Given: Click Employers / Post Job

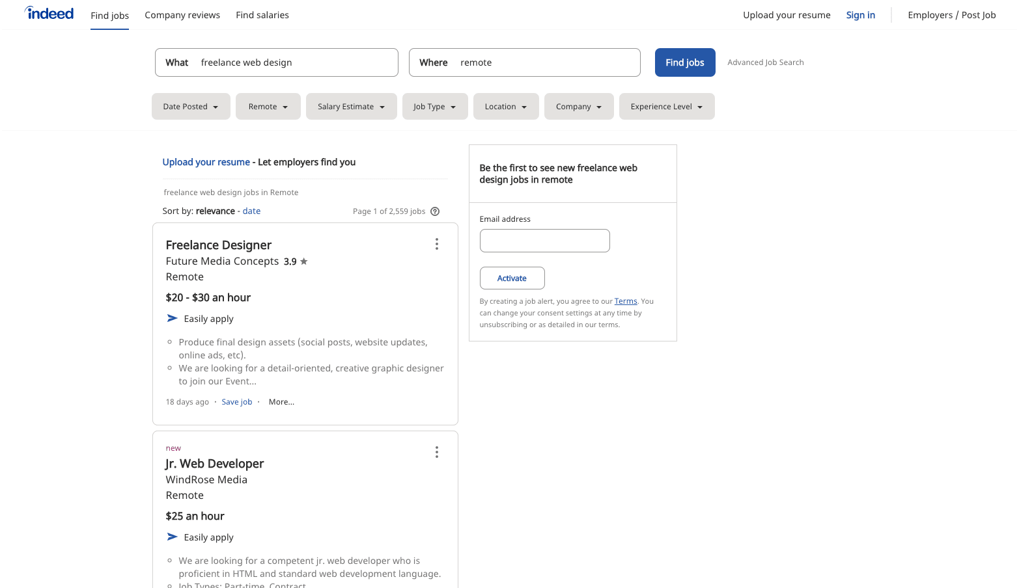Looking at the screenshot, I should point(951,14).
